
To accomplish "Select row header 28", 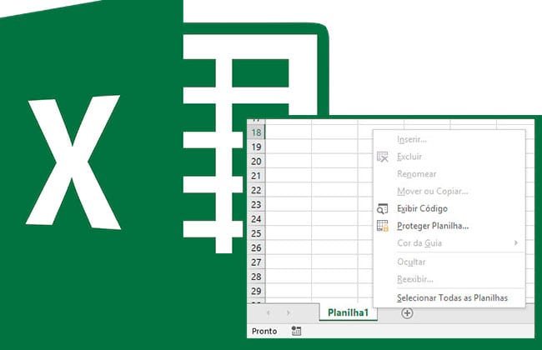I will 256,277.
